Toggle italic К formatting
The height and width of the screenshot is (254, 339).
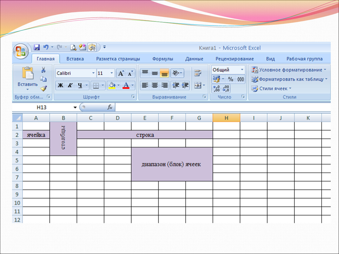(70, 85)
